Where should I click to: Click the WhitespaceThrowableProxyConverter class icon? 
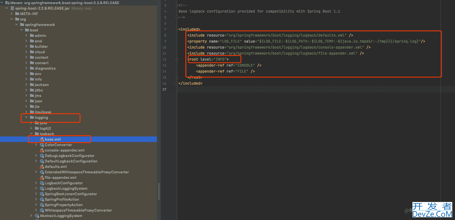(x=42, y=210)
